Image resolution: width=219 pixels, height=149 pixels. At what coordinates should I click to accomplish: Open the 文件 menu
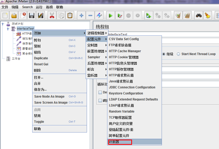click(5, 7)
